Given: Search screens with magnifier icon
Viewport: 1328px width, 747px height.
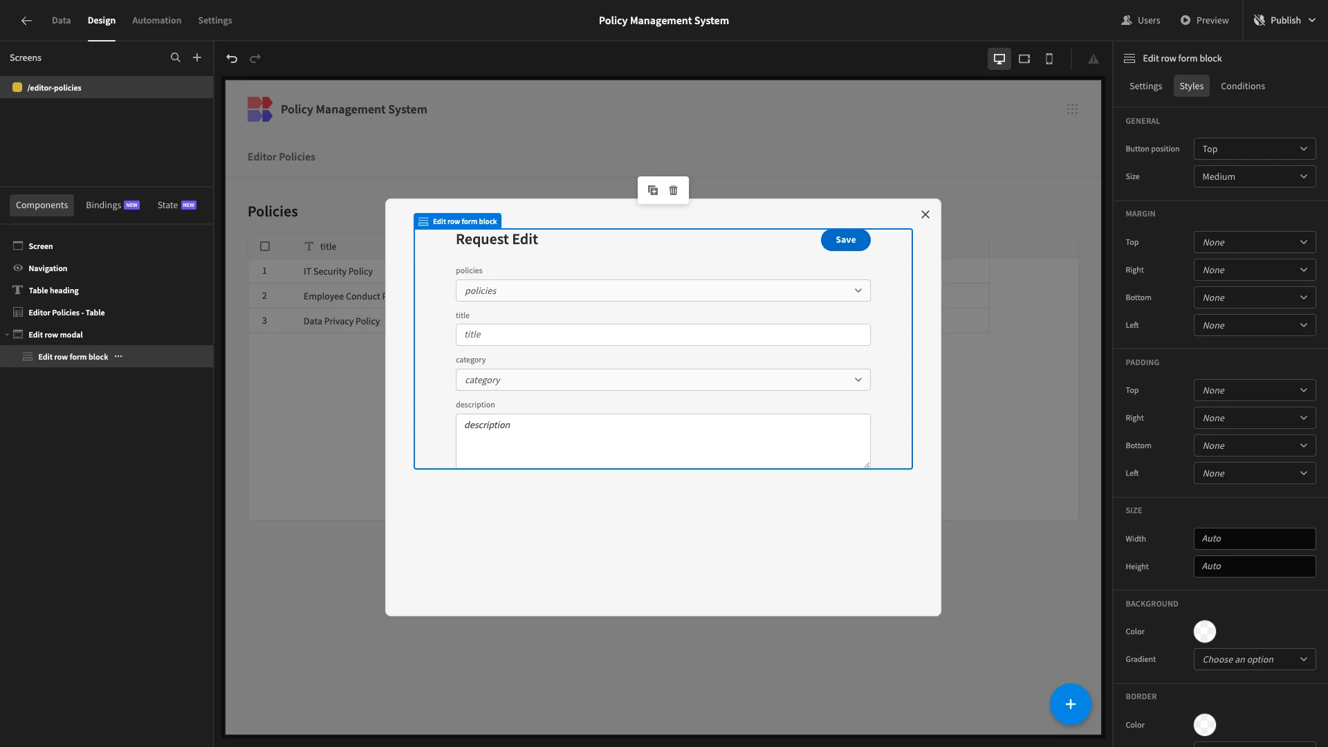Looking at the screenshot, I should point(176,58).
